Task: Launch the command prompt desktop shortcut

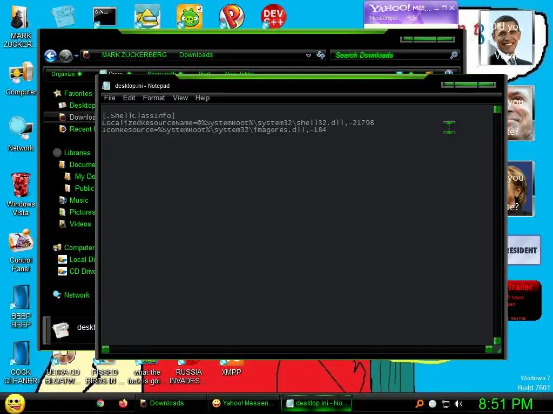Action: [x=104, y=17]
